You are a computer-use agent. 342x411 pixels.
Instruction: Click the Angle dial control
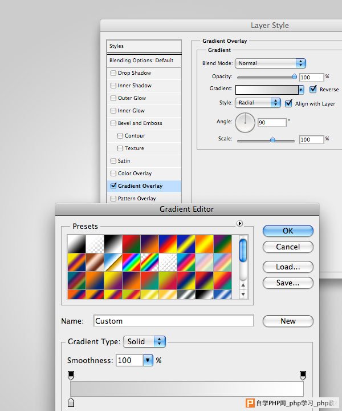point(245,123)
